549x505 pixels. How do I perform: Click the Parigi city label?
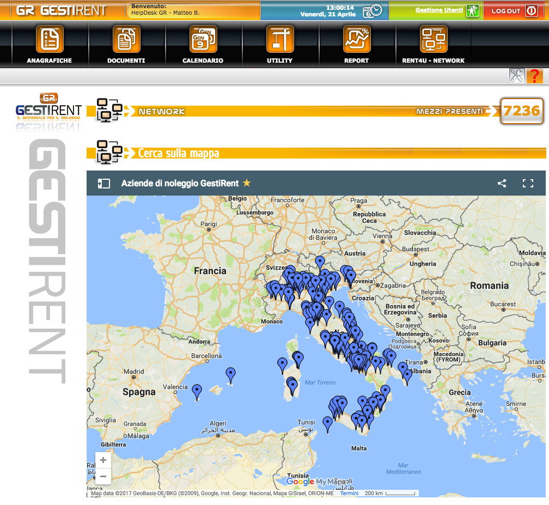tap(209, 224)
